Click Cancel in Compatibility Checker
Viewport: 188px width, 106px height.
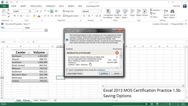(117, 73)
